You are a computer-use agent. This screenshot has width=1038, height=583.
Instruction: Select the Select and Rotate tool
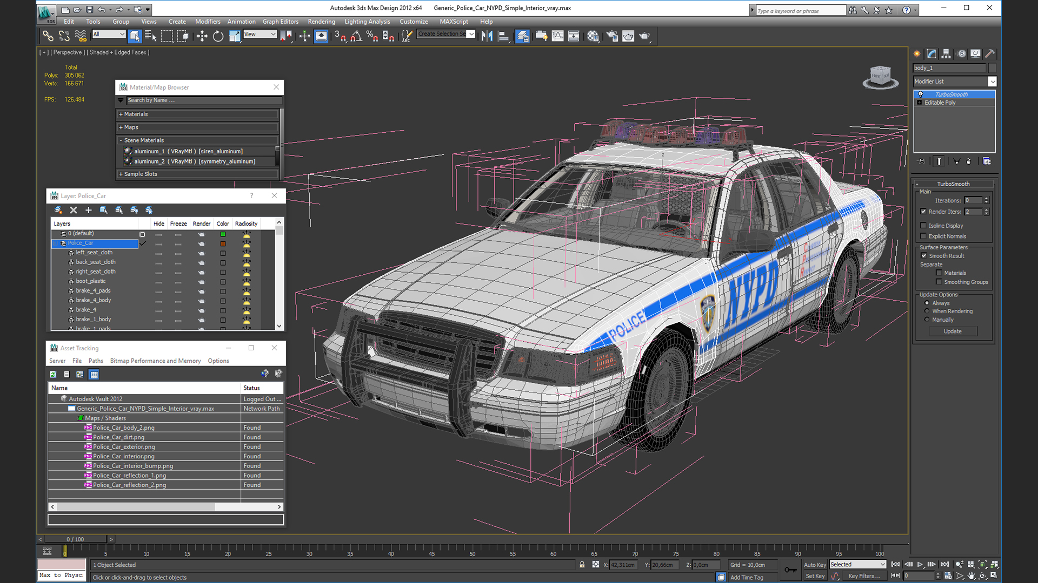tap(218, 36)
